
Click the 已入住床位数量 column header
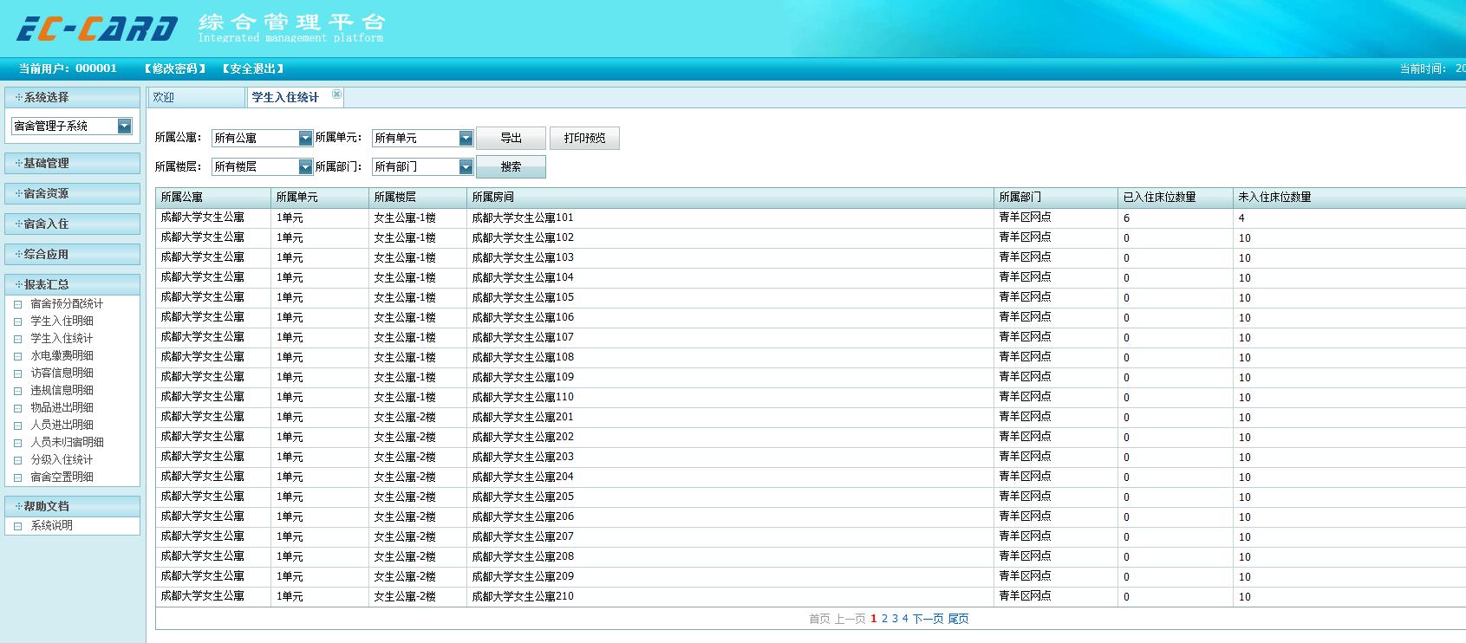click(1176, 198)
